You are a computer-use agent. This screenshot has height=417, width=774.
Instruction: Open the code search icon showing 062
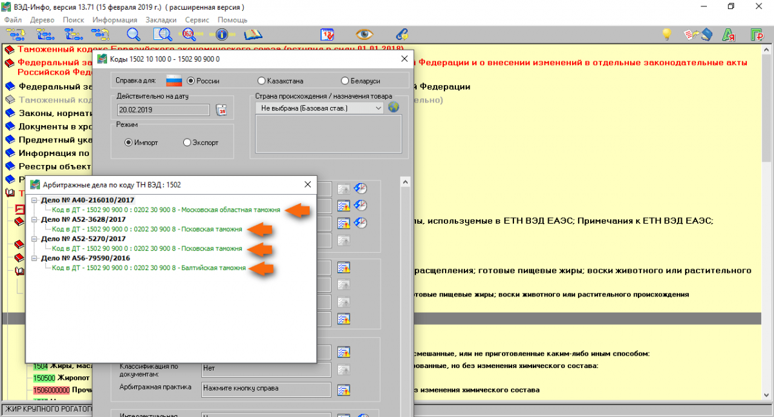(190, 34)
